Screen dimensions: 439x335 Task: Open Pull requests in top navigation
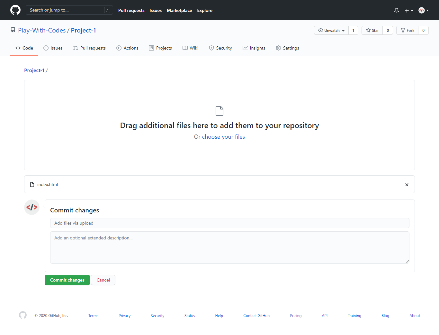[x=131, y=10]
